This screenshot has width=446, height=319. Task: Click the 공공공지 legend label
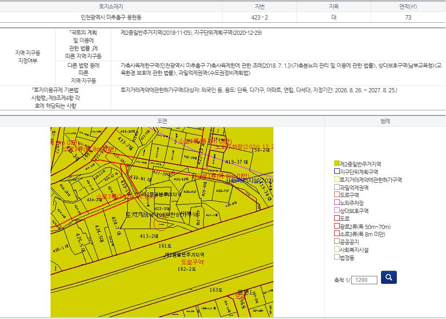[x=349, y=242]
